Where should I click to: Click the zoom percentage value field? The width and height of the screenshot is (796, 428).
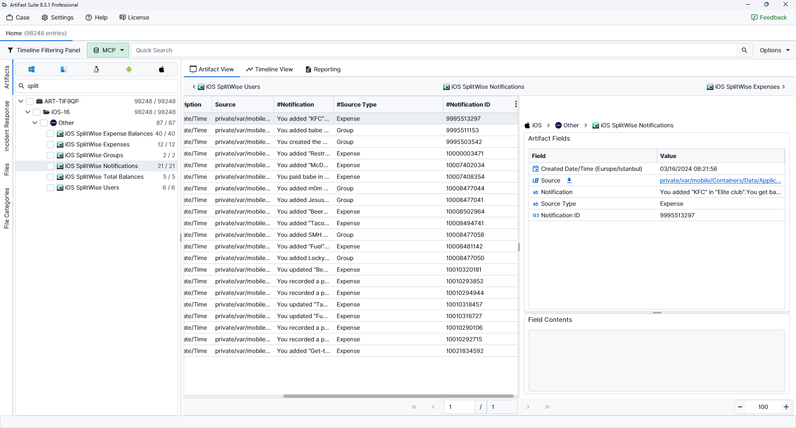[x=763, y=407]
